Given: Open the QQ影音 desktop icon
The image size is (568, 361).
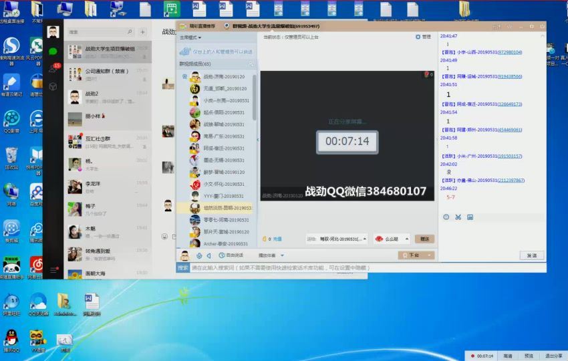Looking at the screenshot, I should (11, 122).
